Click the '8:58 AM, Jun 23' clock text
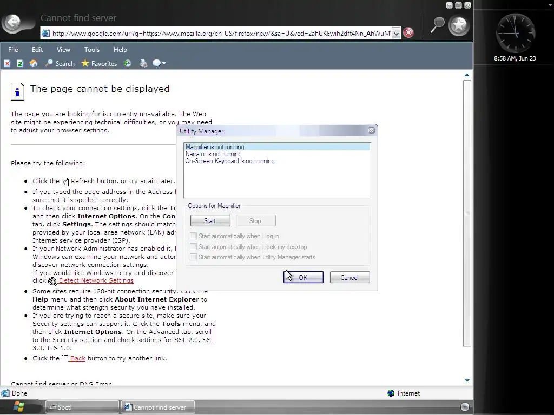The width and height of the screenshot is (554, 415). pyautogui.click(x=515, y=58)
